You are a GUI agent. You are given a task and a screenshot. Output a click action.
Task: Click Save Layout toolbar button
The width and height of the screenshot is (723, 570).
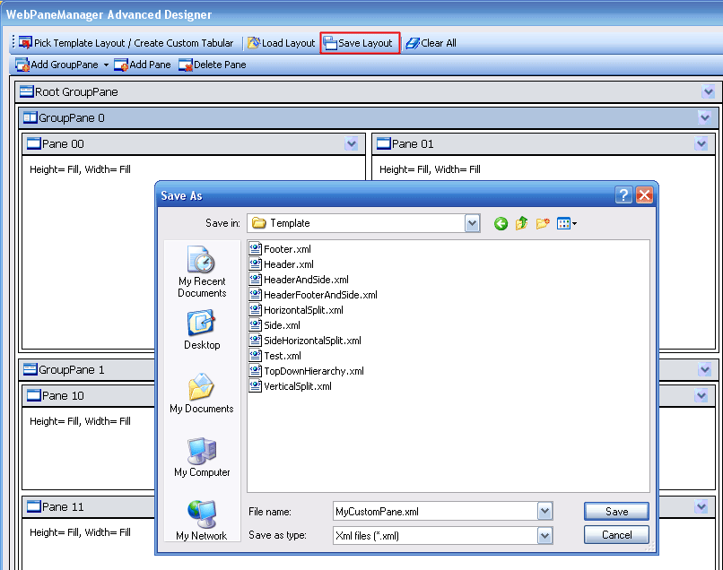pos(359,43)
